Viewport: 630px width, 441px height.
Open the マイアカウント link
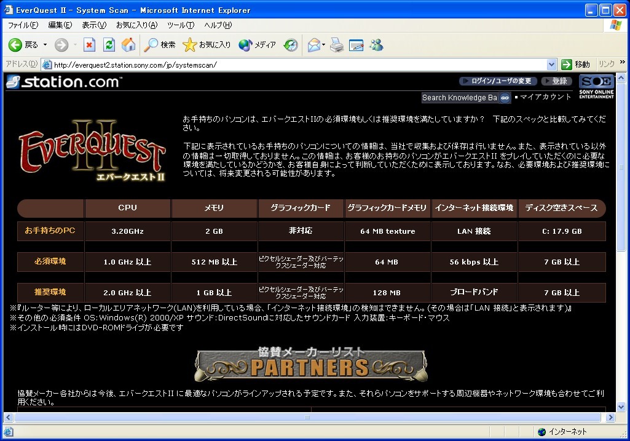545,97
